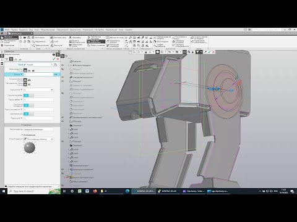Click the Save icon in the ribbon
Viewport: 297px width, 222px height.
[x=29, y=38]
